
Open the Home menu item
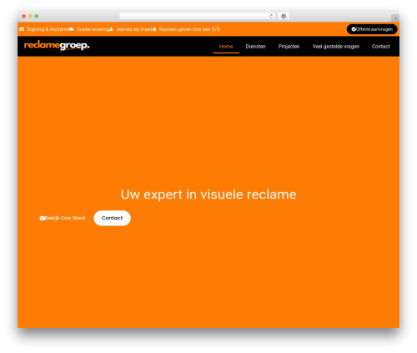point(226,47)
